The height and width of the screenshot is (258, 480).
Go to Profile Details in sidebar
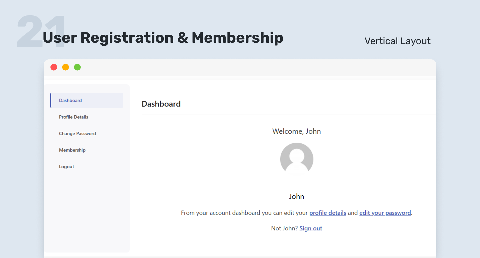tap(73, 117)
